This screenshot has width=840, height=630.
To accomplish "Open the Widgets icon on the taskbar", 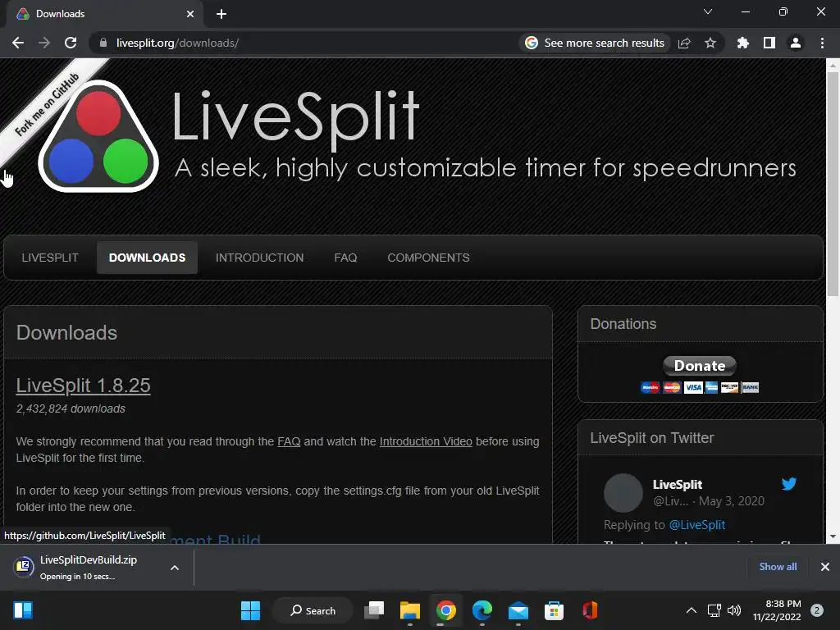I will coord(23,610).
